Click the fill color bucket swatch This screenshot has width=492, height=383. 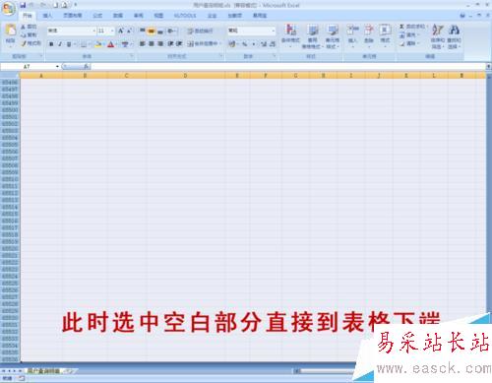[97, 44]
